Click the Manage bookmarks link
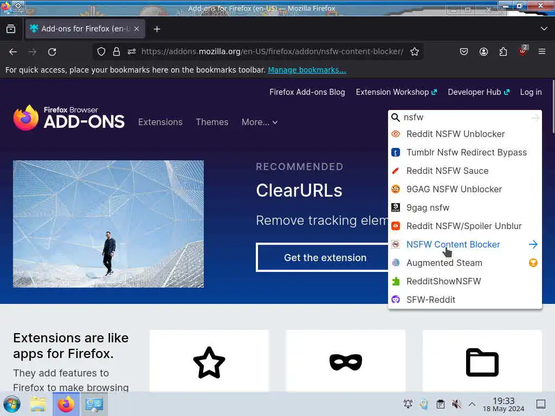Viewport: 555px width, 416px height. (307, 70)
